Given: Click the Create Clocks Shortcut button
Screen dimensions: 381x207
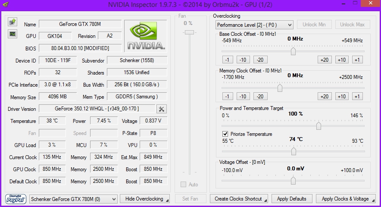Looking at the screenshot, I should pyautogui.click(x=239, y=199).
